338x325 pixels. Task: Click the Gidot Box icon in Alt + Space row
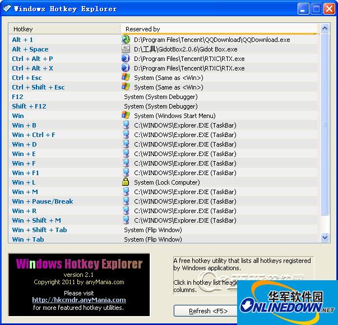pos(126,49)
